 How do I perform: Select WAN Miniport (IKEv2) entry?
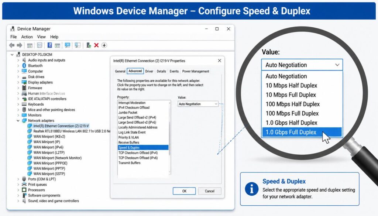coord(49,137)
